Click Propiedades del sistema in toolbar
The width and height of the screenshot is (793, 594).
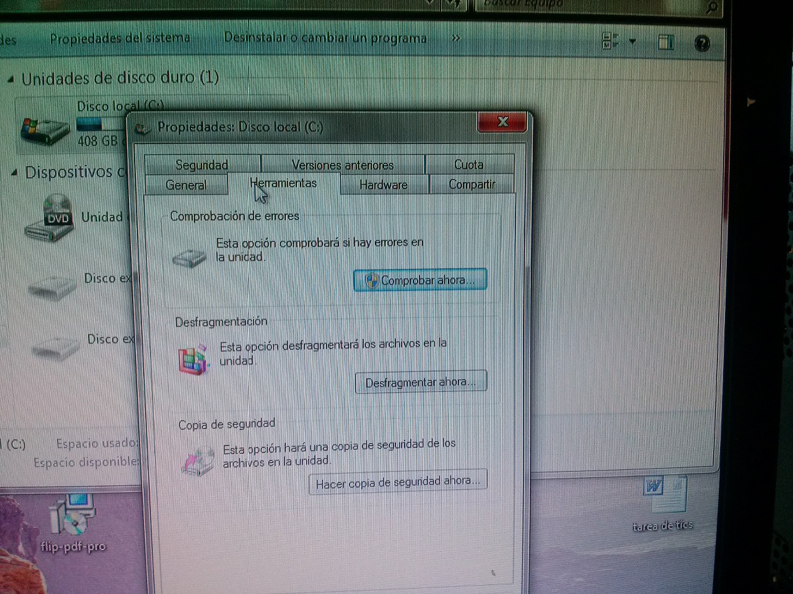point(120,38)
